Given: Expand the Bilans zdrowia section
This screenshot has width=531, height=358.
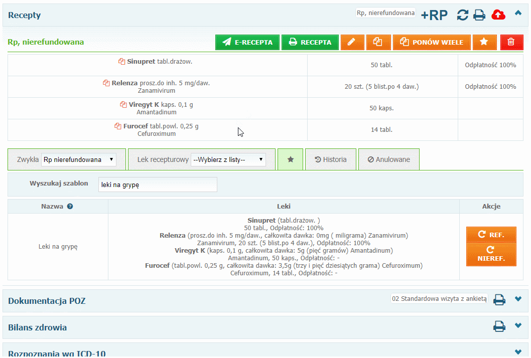Looking at the screenshot, I should click(x=518, y=325).
